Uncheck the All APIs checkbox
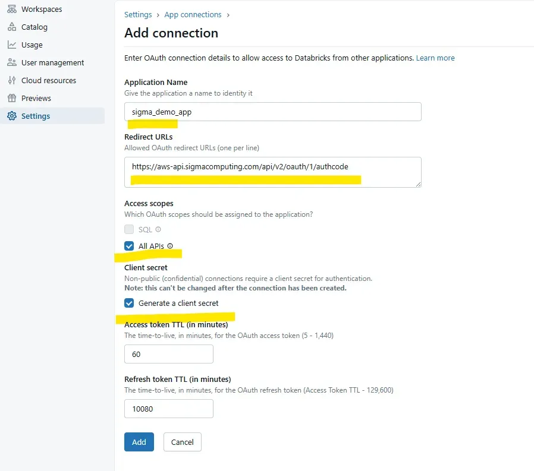 [x=129, y=246]
